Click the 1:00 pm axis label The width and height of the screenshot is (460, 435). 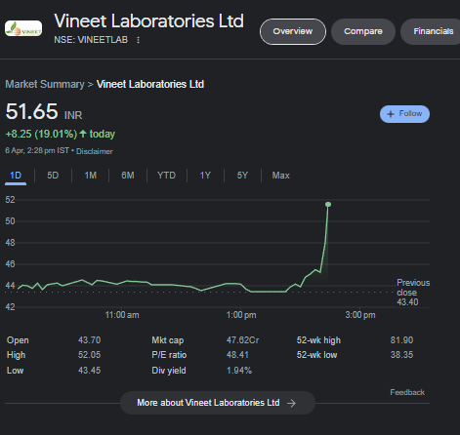coord(241,315)
